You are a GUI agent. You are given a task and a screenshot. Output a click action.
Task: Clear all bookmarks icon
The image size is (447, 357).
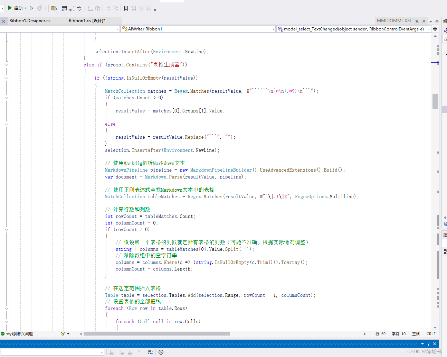coord(149,8)
